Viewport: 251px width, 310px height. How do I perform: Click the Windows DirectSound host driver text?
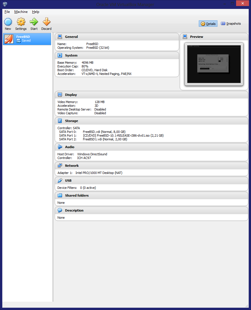point(92,154)
